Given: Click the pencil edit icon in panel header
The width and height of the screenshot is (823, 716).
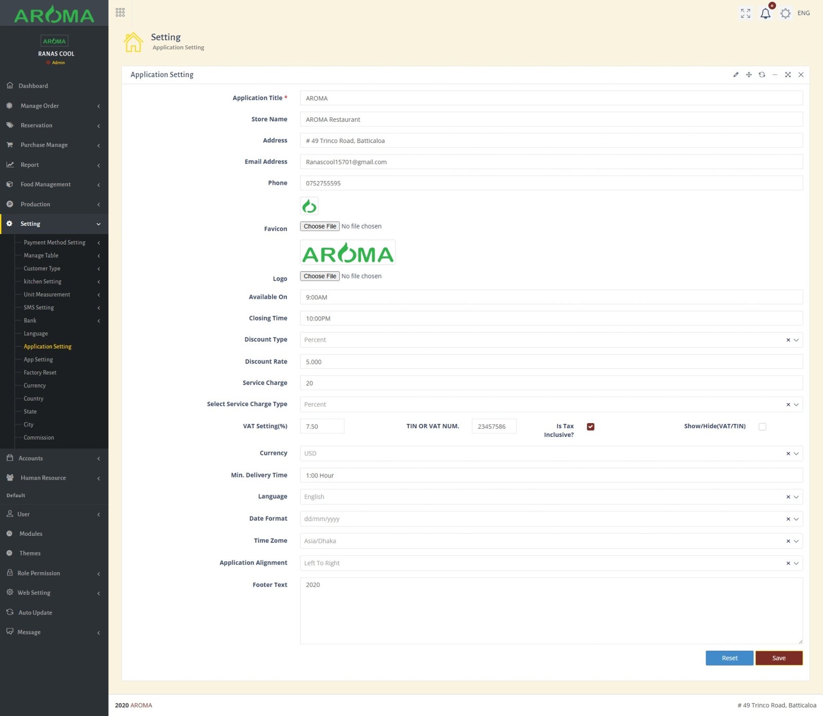Looking at the screenshot, I should click(736, 75).
